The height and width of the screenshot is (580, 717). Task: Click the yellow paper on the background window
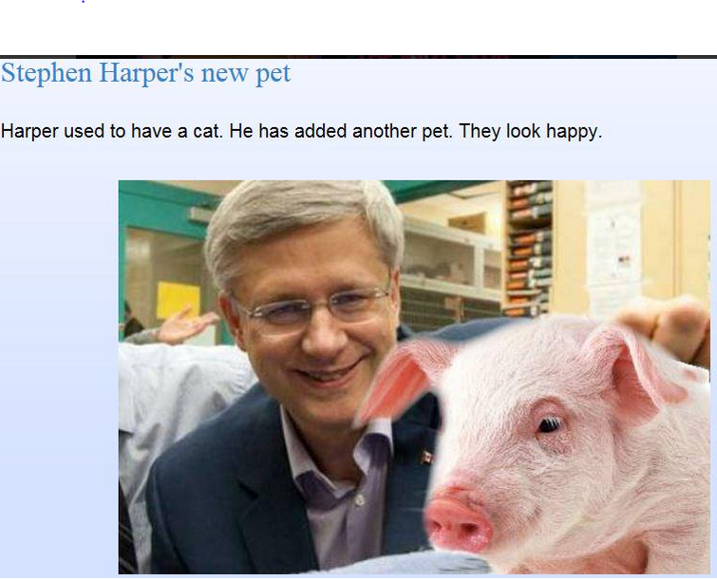click(179, 300)
